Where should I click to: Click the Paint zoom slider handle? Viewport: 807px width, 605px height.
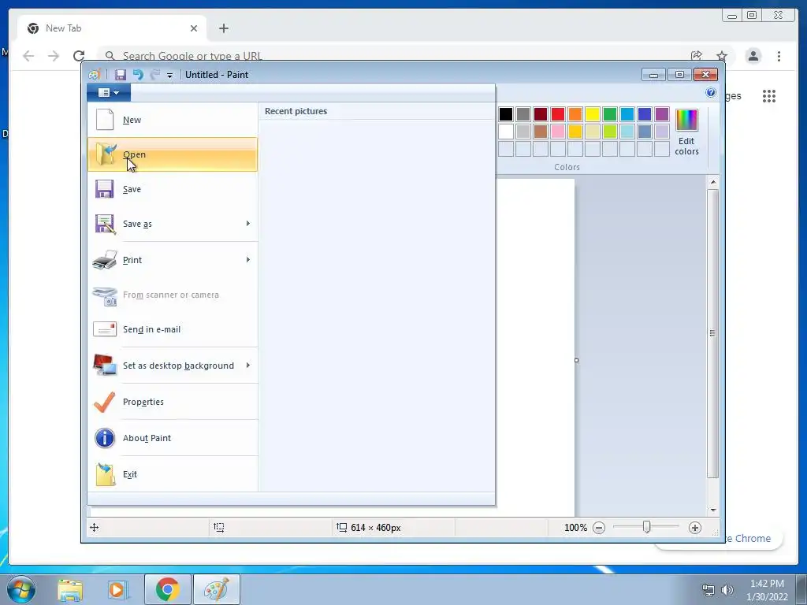tap(646, 527)
